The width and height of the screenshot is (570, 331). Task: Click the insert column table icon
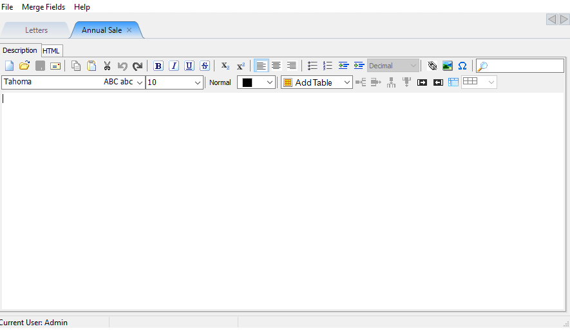(376, 82)
